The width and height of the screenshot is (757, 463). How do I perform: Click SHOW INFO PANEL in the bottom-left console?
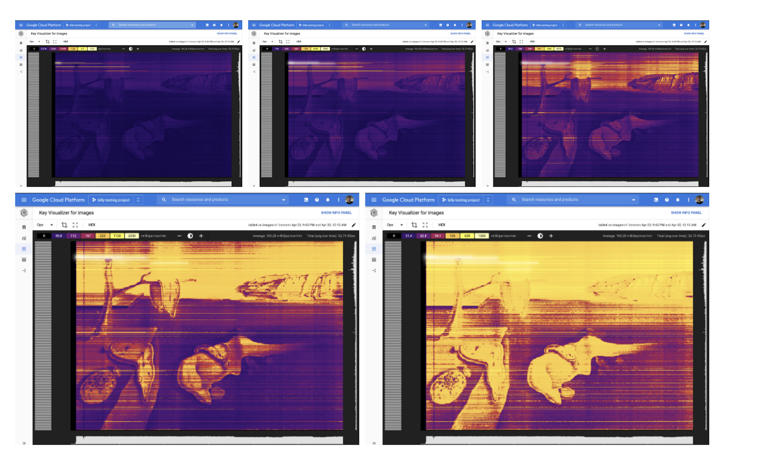coord(336,213)
